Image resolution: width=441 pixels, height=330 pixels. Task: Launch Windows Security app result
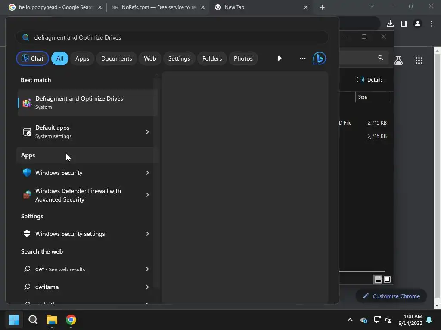85,173
